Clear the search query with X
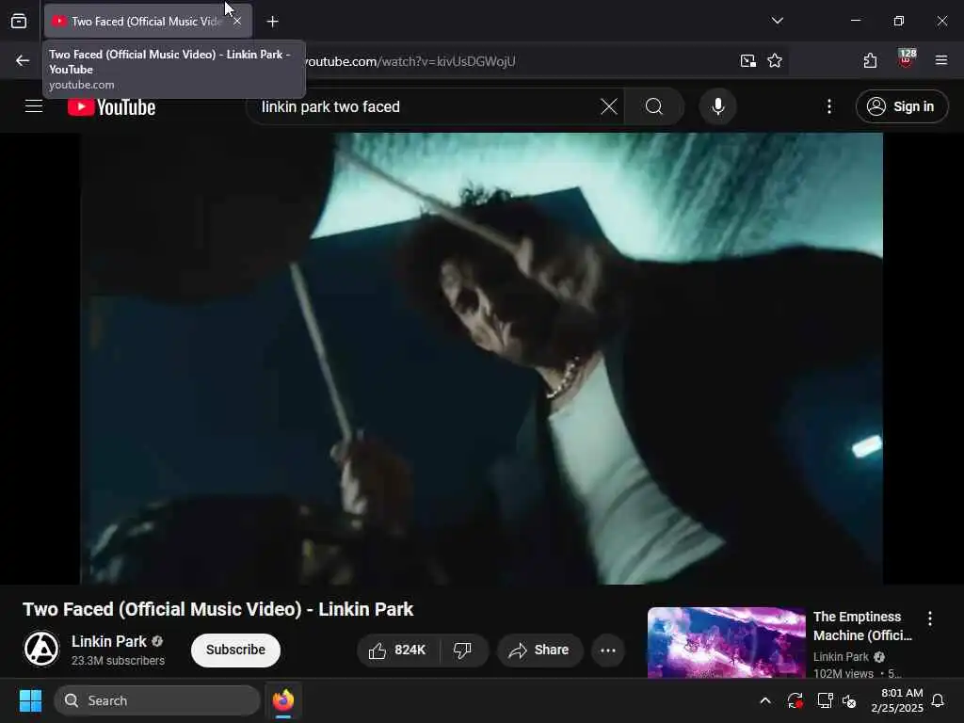The width and height of the screenshot is (964, 723). 609,107
